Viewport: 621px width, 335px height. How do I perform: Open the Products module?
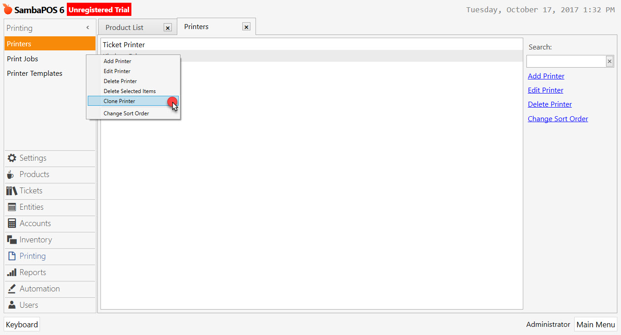click(x=34, y=174)
